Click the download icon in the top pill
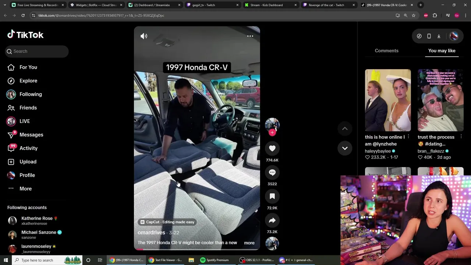 439,36
